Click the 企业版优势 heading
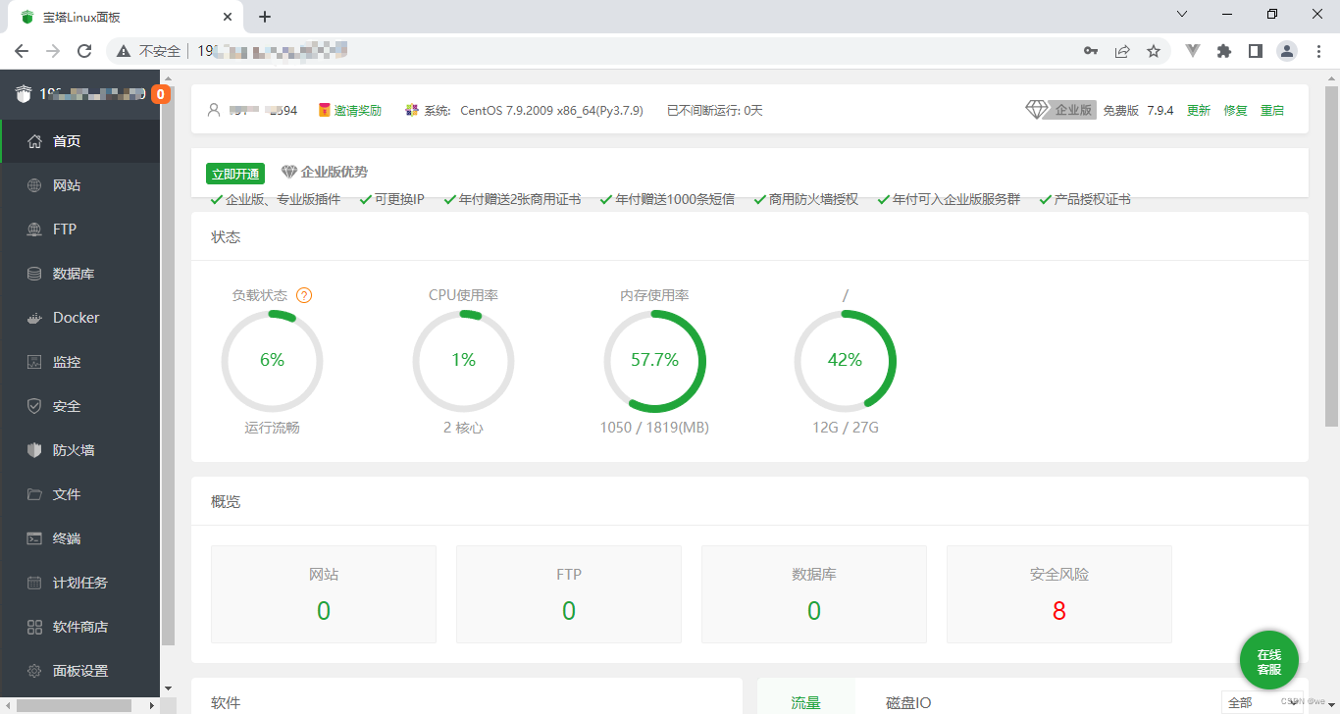 (335, 173)
